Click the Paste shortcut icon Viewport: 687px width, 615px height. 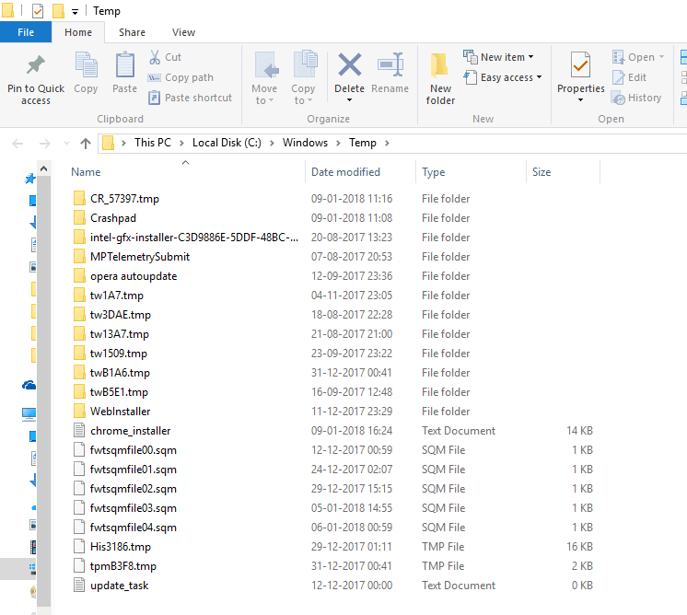pyautogui.click(x=154, y=98)
